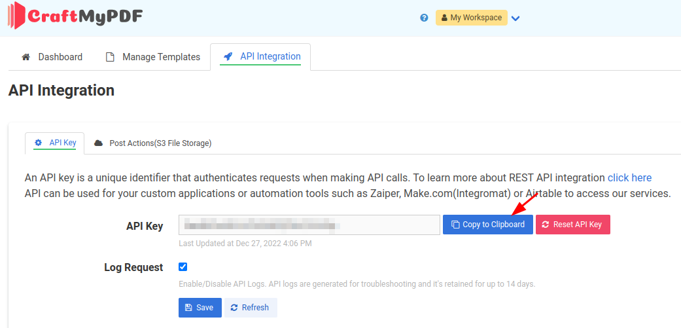
Task: Follow the "click here" REST API link
Action: pyautogui.click(x=629, y=177)
